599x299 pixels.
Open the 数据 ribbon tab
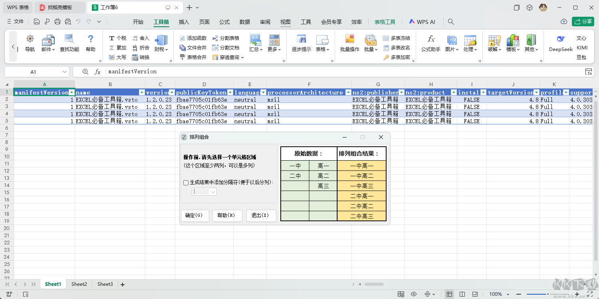245,22
